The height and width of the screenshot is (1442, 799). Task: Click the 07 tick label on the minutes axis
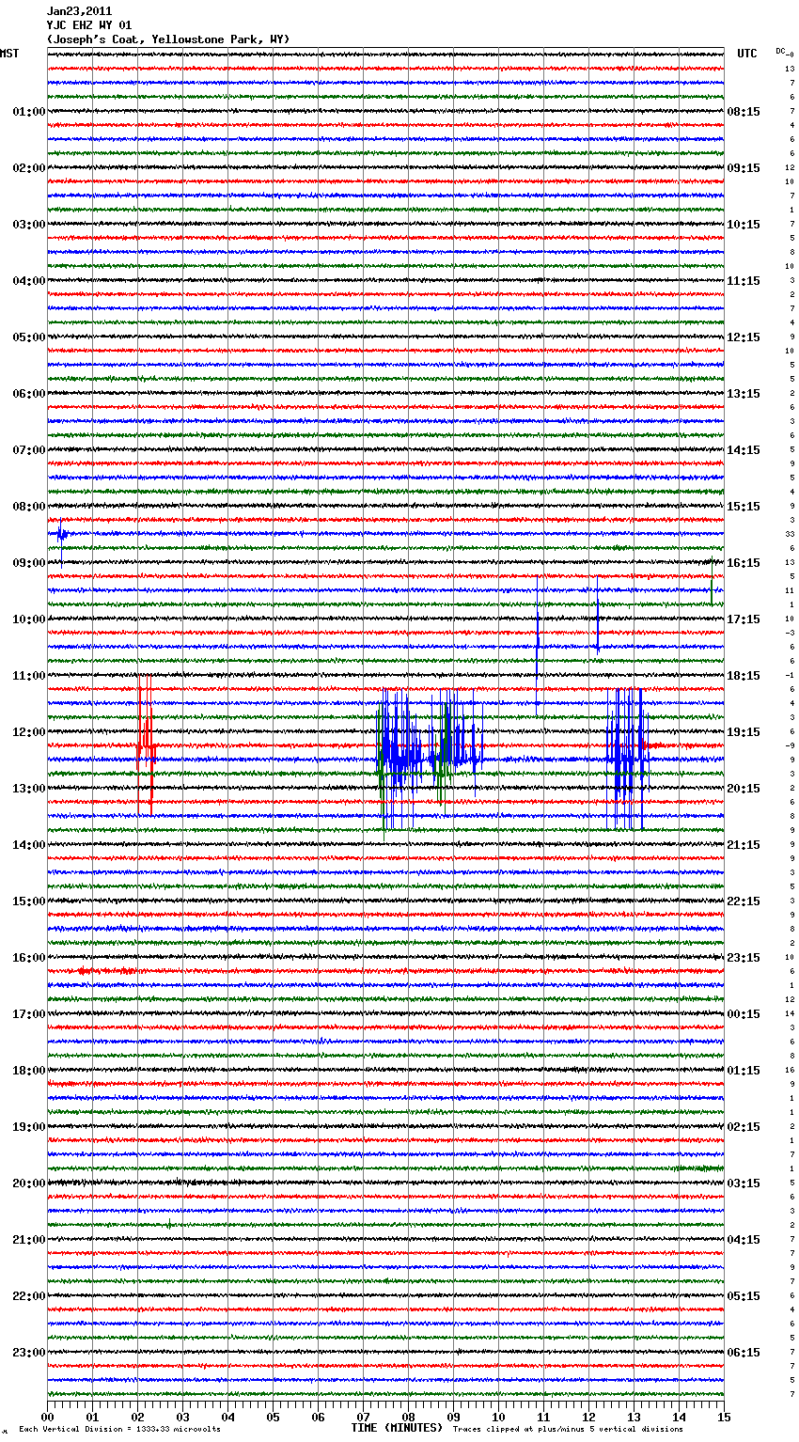(364, 1418)
